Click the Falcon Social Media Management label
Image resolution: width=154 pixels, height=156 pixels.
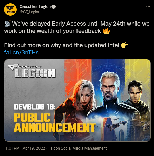pos(78,148)
